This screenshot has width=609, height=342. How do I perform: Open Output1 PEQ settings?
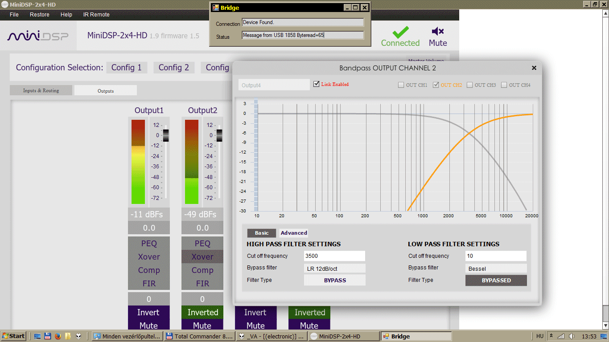(x=149, y=244)
